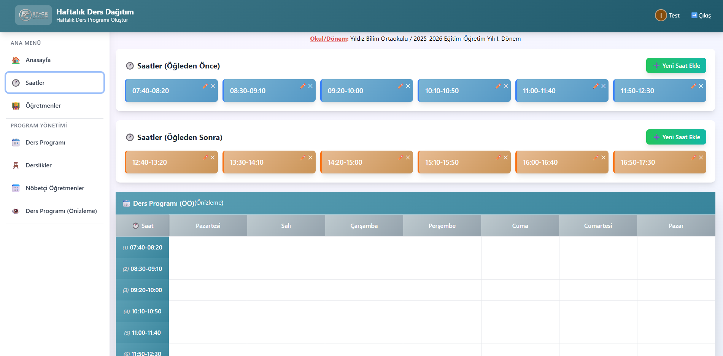
Task: Click the pencil edit icon on 07:40-08:20
Action: [x=205, y=86]
